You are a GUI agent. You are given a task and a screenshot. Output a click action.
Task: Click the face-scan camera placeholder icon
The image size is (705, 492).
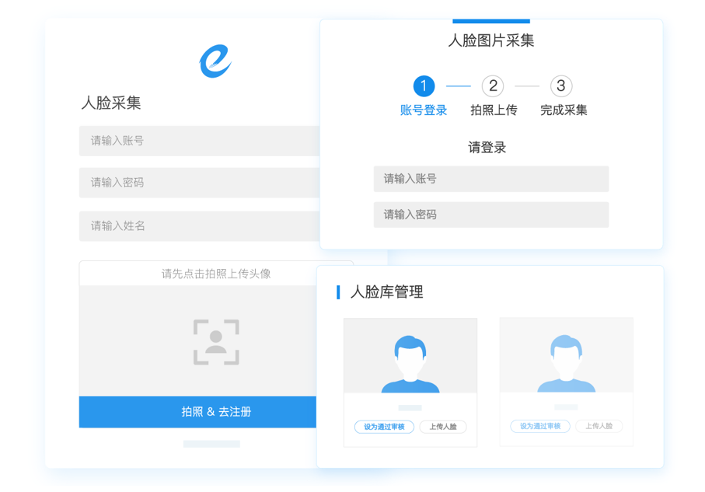[216, 342]
